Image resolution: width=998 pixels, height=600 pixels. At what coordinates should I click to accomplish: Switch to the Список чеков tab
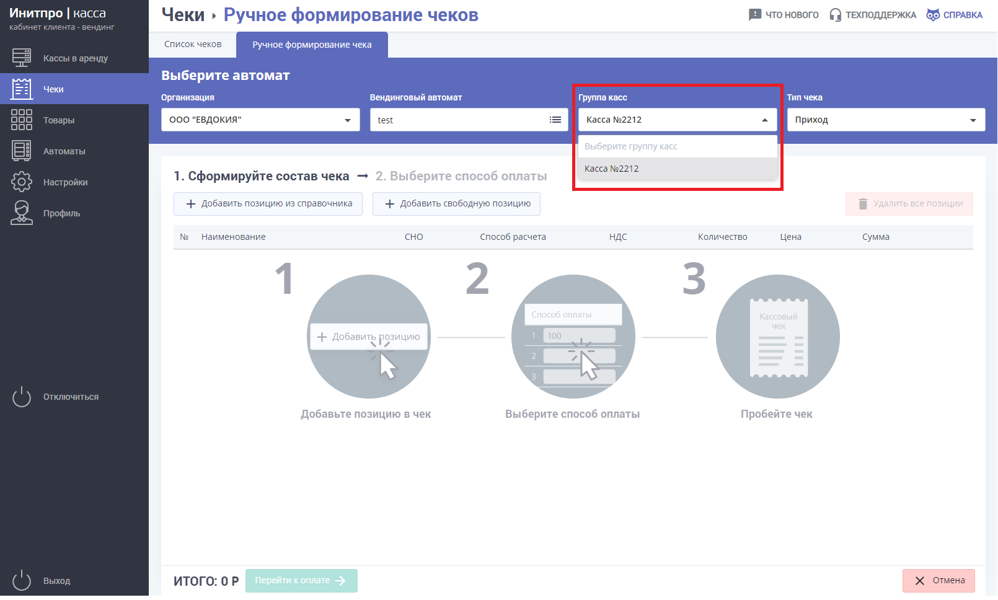click(193, 45)
